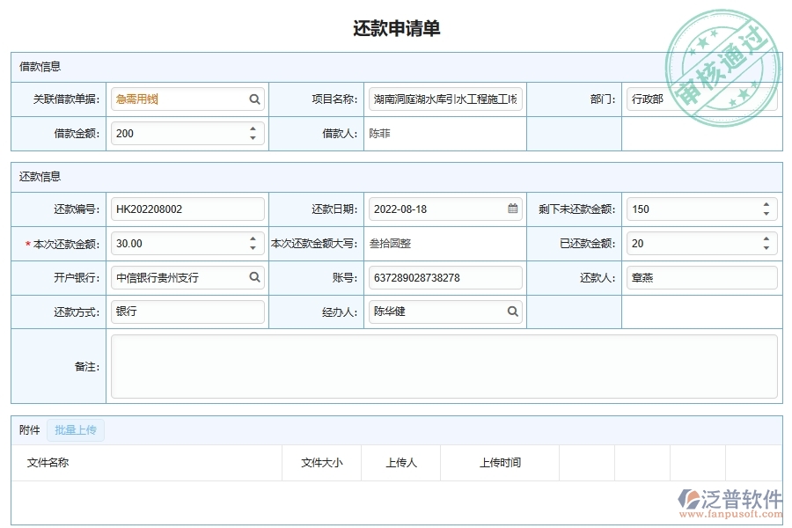Click the up arrow for 剩下未还款金额
Screen dimensions: 792x528
point(765,204)
